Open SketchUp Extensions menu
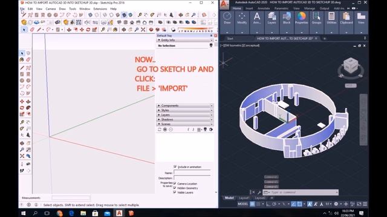The height and width of the screenshot is (217, 387). [100, 9]
